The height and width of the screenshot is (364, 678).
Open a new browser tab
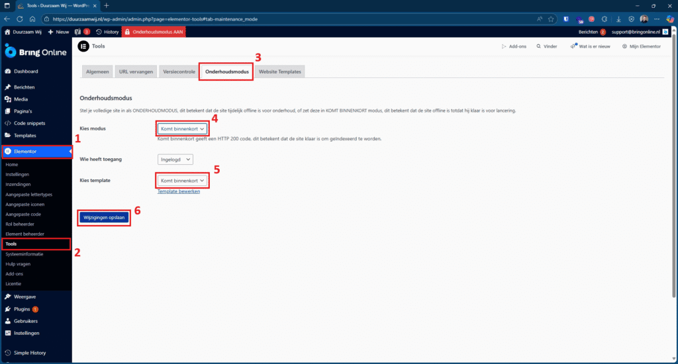(107, 5)
